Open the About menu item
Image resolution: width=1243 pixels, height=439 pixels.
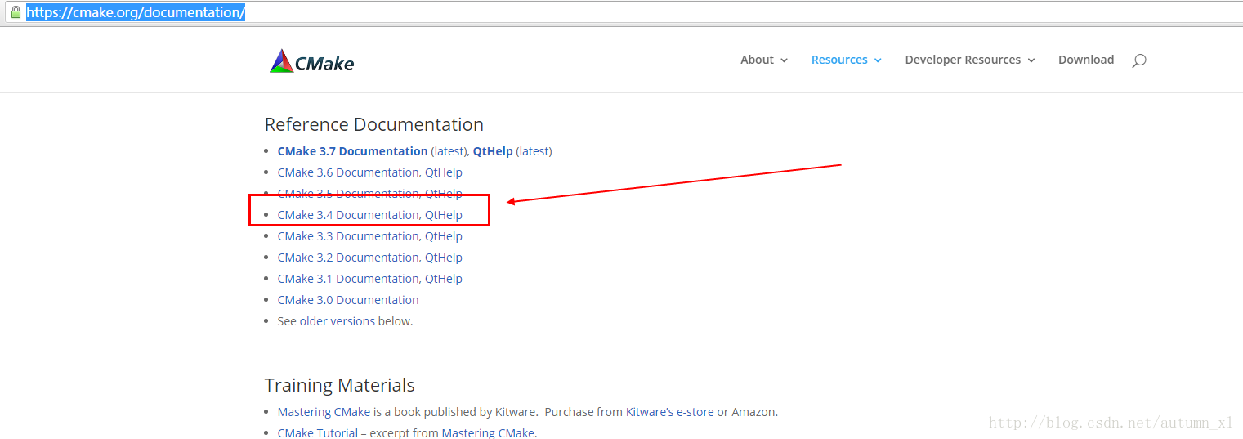(757, 60)
